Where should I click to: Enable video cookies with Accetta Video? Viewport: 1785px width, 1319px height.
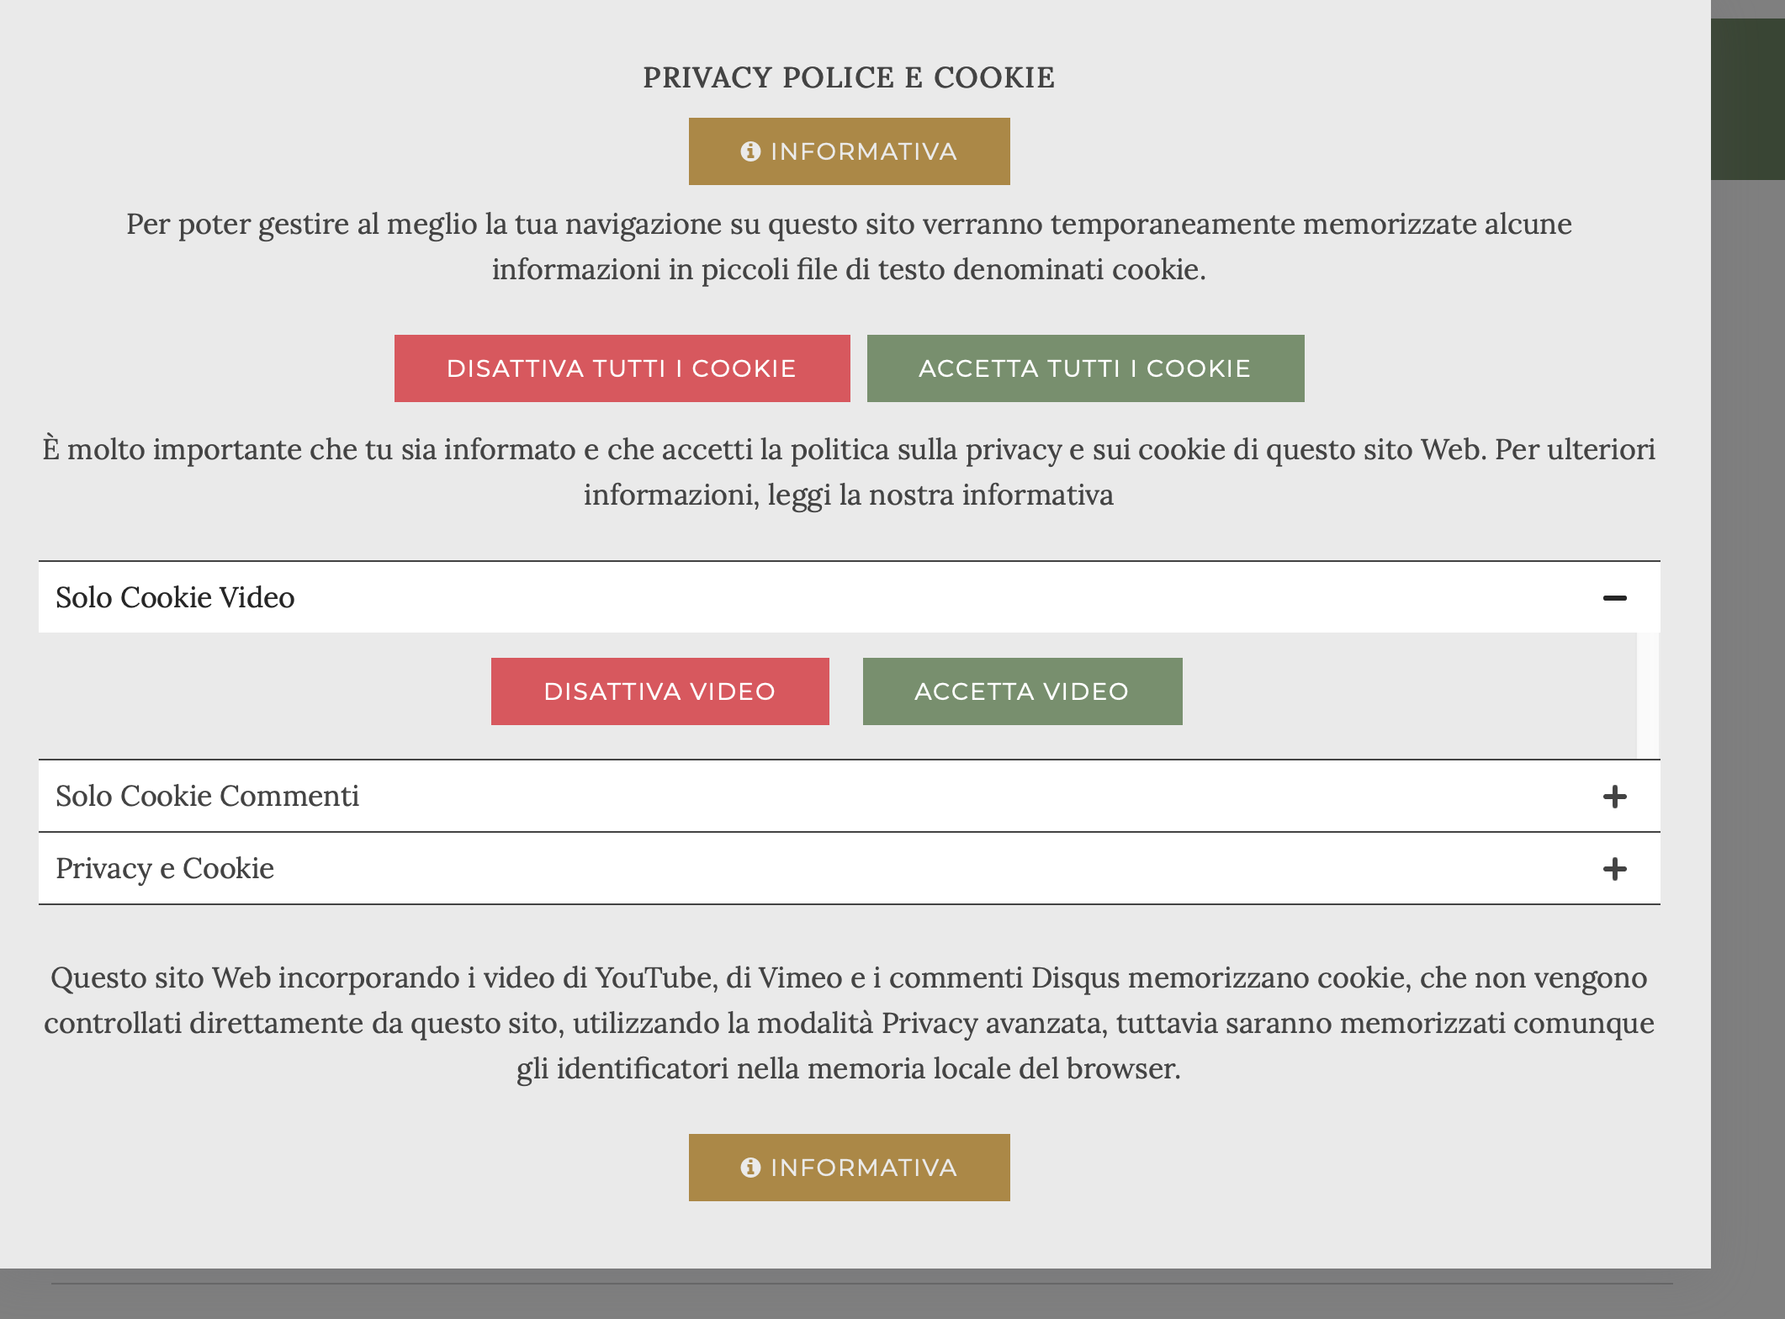point(1022,691)
